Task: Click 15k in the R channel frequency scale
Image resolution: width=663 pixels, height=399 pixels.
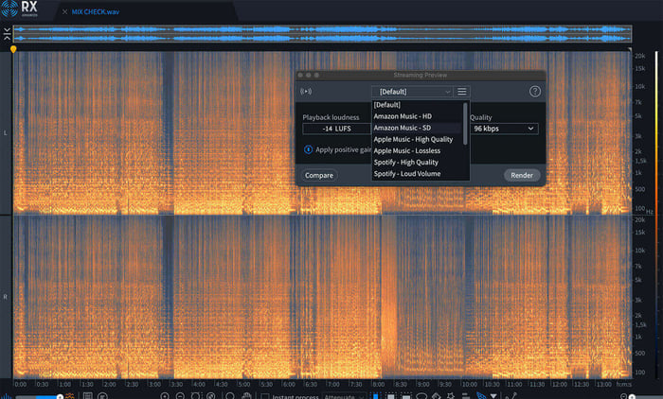Action: 639,233
